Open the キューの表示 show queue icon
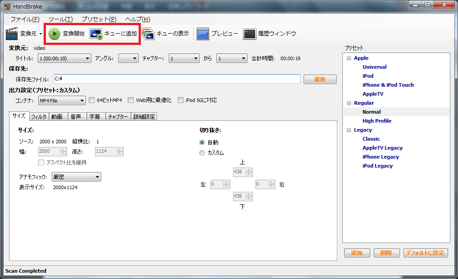458x279 pixels. click(x=148, y=34)
